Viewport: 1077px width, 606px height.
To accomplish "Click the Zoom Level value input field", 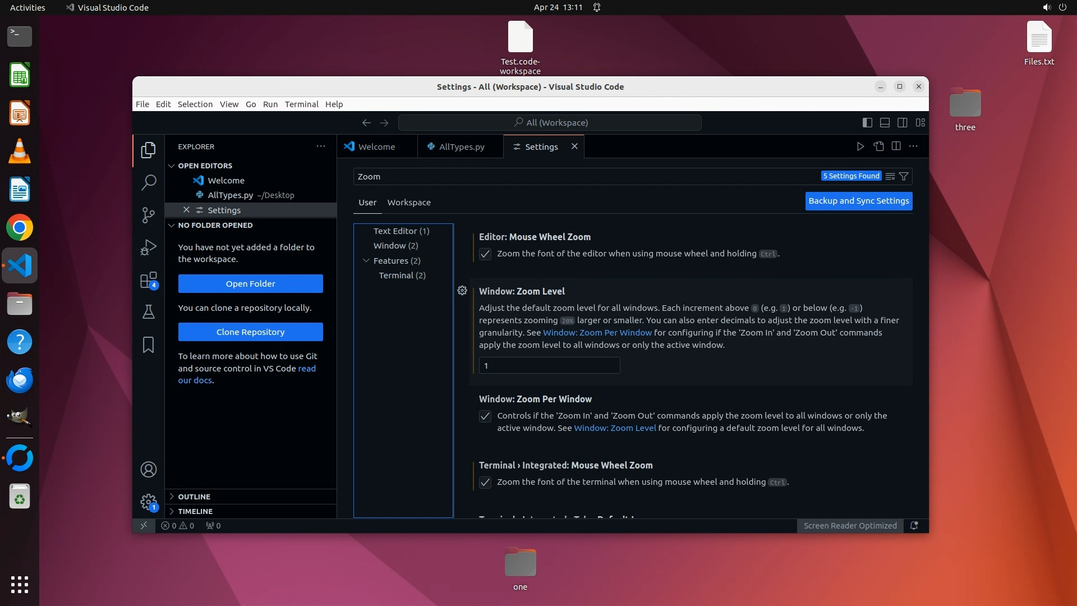I will 549,366.
